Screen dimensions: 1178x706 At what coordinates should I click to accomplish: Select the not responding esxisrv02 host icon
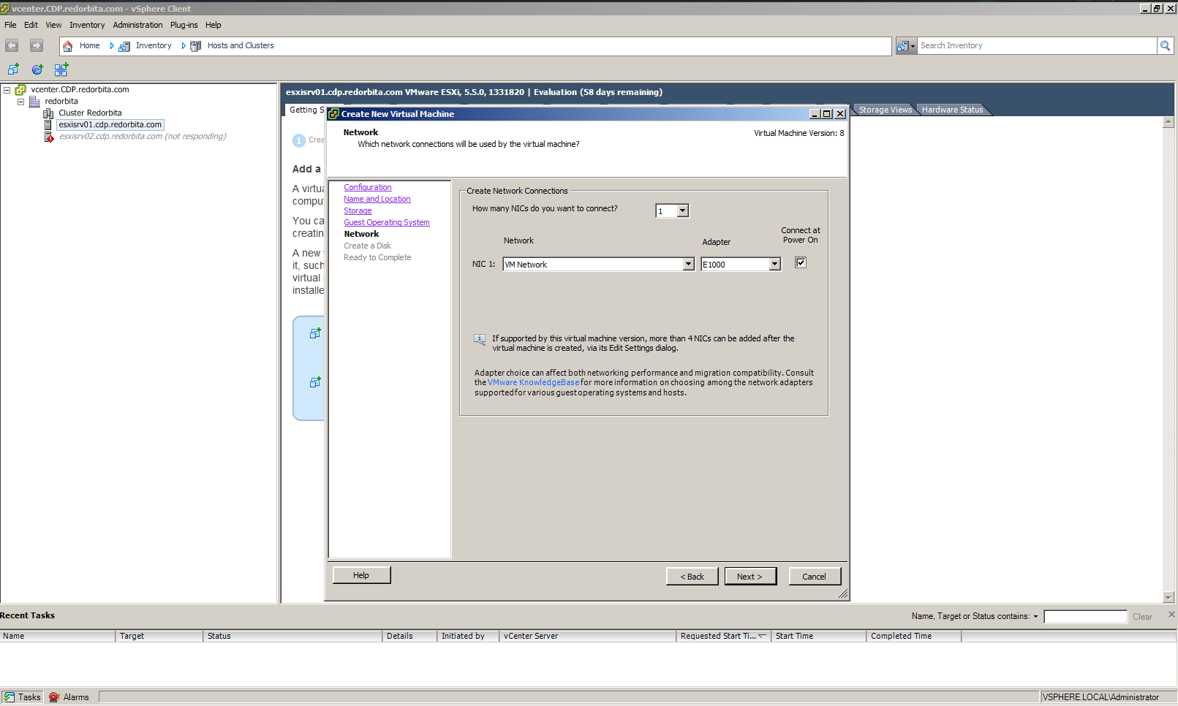pos(49,137)
